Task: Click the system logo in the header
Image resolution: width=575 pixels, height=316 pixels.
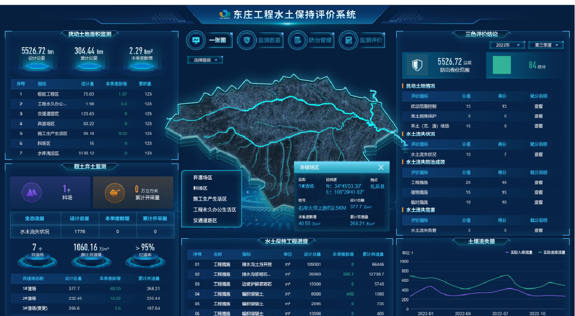Action: tap(225, 15)
